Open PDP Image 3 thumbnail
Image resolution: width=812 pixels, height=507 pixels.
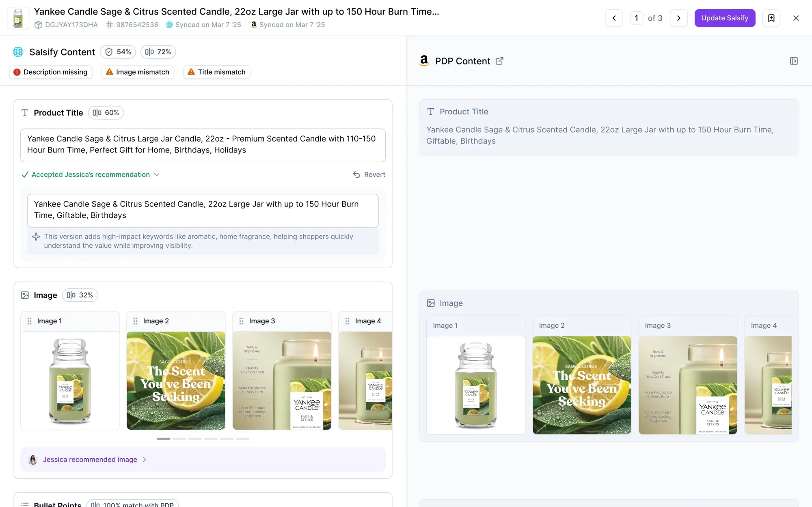688,385
